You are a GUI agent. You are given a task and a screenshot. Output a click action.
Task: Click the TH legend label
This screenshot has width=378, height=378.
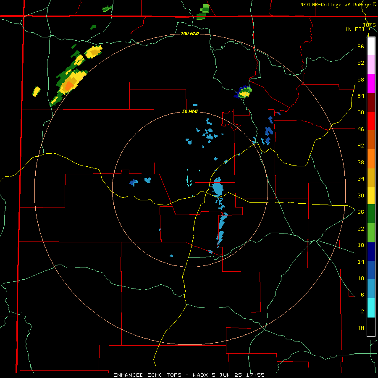coord(361,328)
